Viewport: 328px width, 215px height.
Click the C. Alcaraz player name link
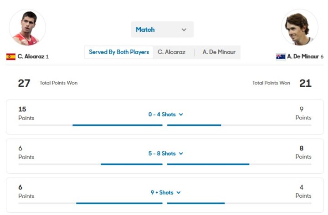coord(31,57)
